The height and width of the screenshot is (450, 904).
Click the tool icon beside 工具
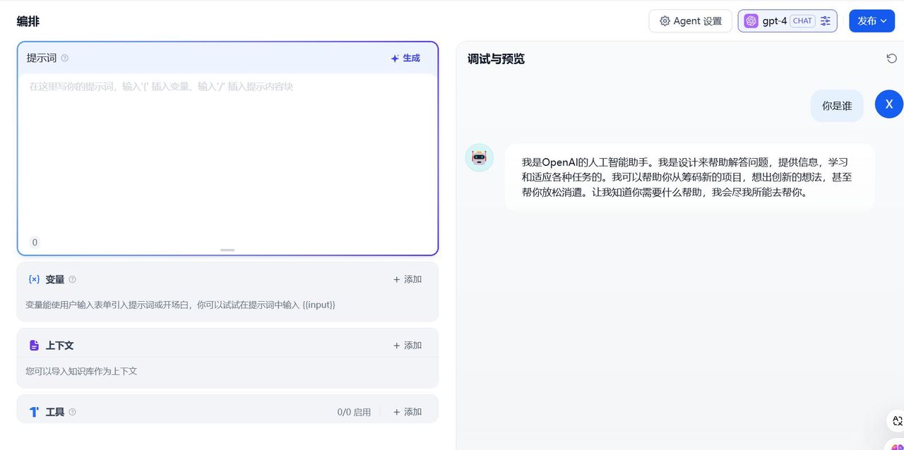coord(34,411)
